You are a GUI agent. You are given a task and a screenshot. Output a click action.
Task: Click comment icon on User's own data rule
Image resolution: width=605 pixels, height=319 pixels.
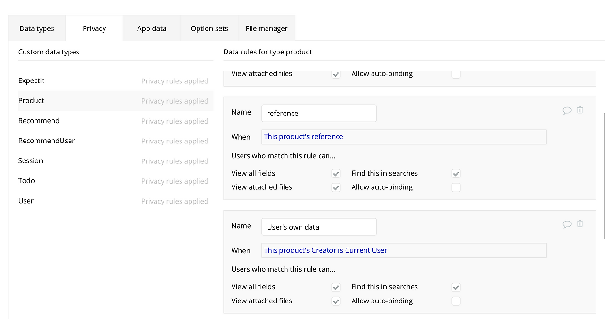coord(567,224)
